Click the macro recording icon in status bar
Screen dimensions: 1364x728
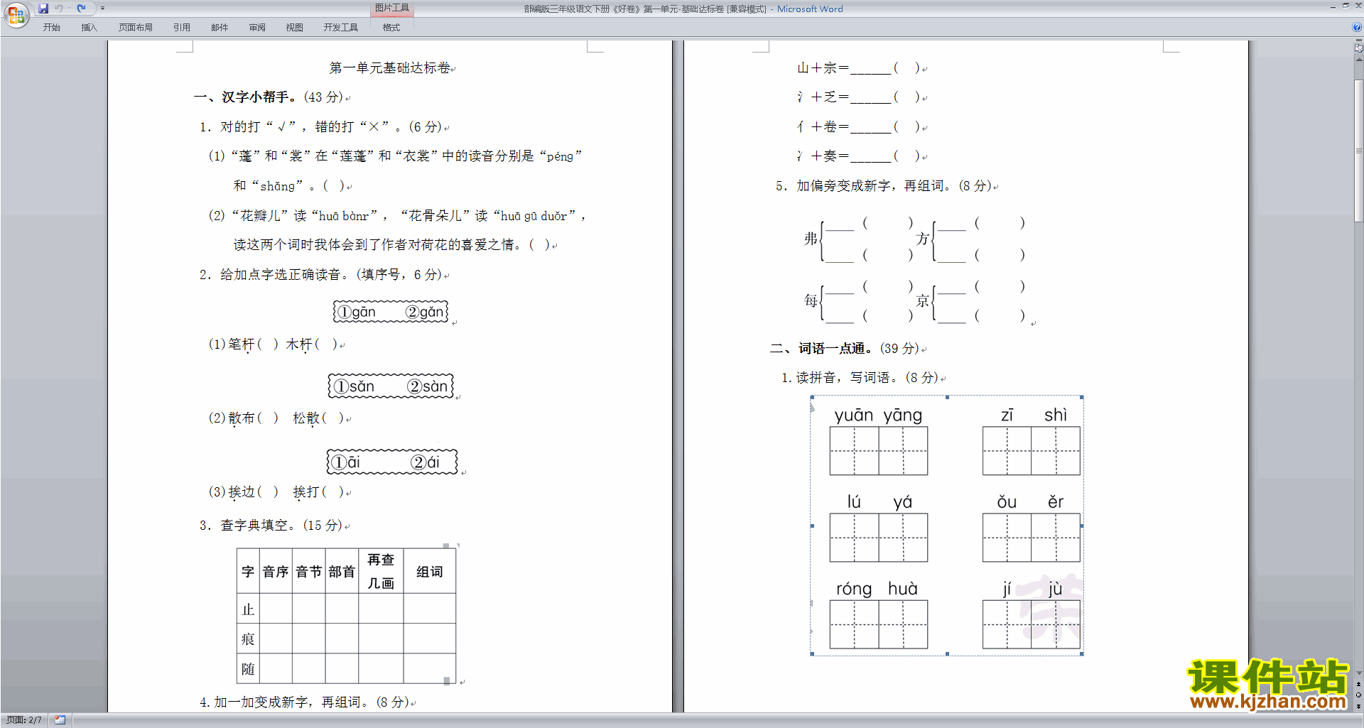pos(60,720)
